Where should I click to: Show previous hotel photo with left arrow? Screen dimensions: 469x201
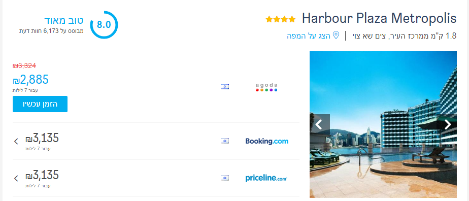pyautogui.click(x=319, y=124)
